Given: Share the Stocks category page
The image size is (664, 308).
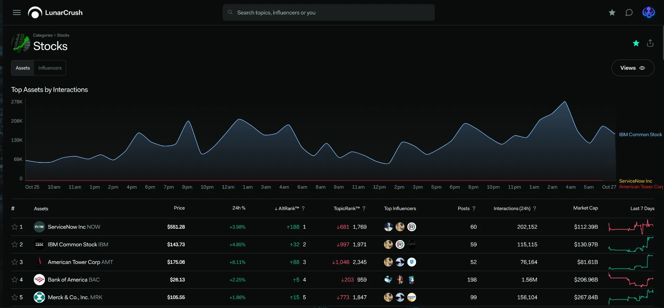Looking at the screenshot, I should 650,43.
